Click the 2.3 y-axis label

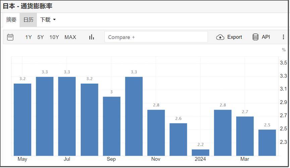click(x=283, y=142)
